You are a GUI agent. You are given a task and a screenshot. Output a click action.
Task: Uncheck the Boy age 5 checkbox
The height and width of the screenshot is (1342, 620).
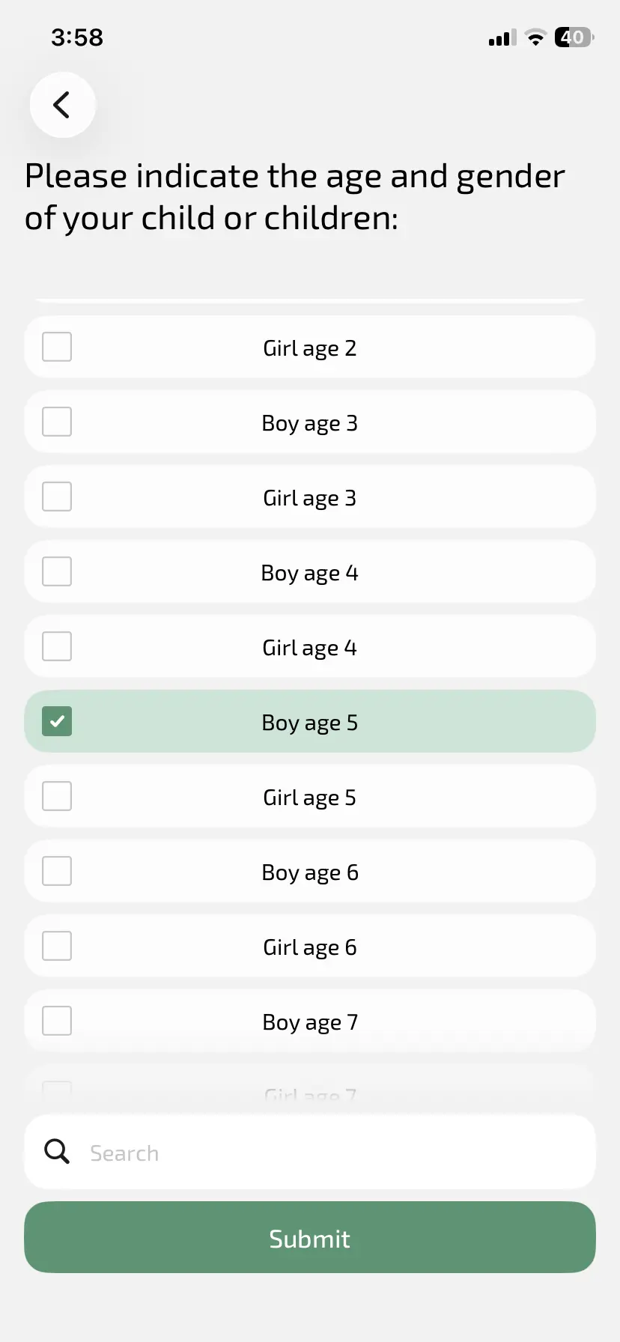(x=57, y=721)
